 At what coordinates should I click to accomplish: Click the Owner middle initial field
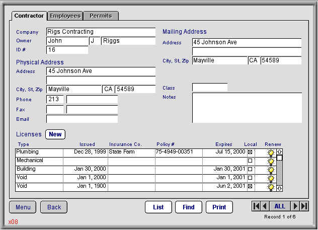[x=95, y=41]
